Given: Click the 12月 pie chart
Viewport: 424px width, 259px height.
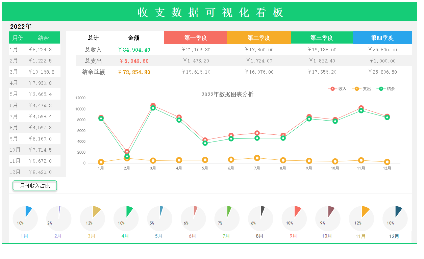Looking at the screenshot, I should (x=395, y=218).
